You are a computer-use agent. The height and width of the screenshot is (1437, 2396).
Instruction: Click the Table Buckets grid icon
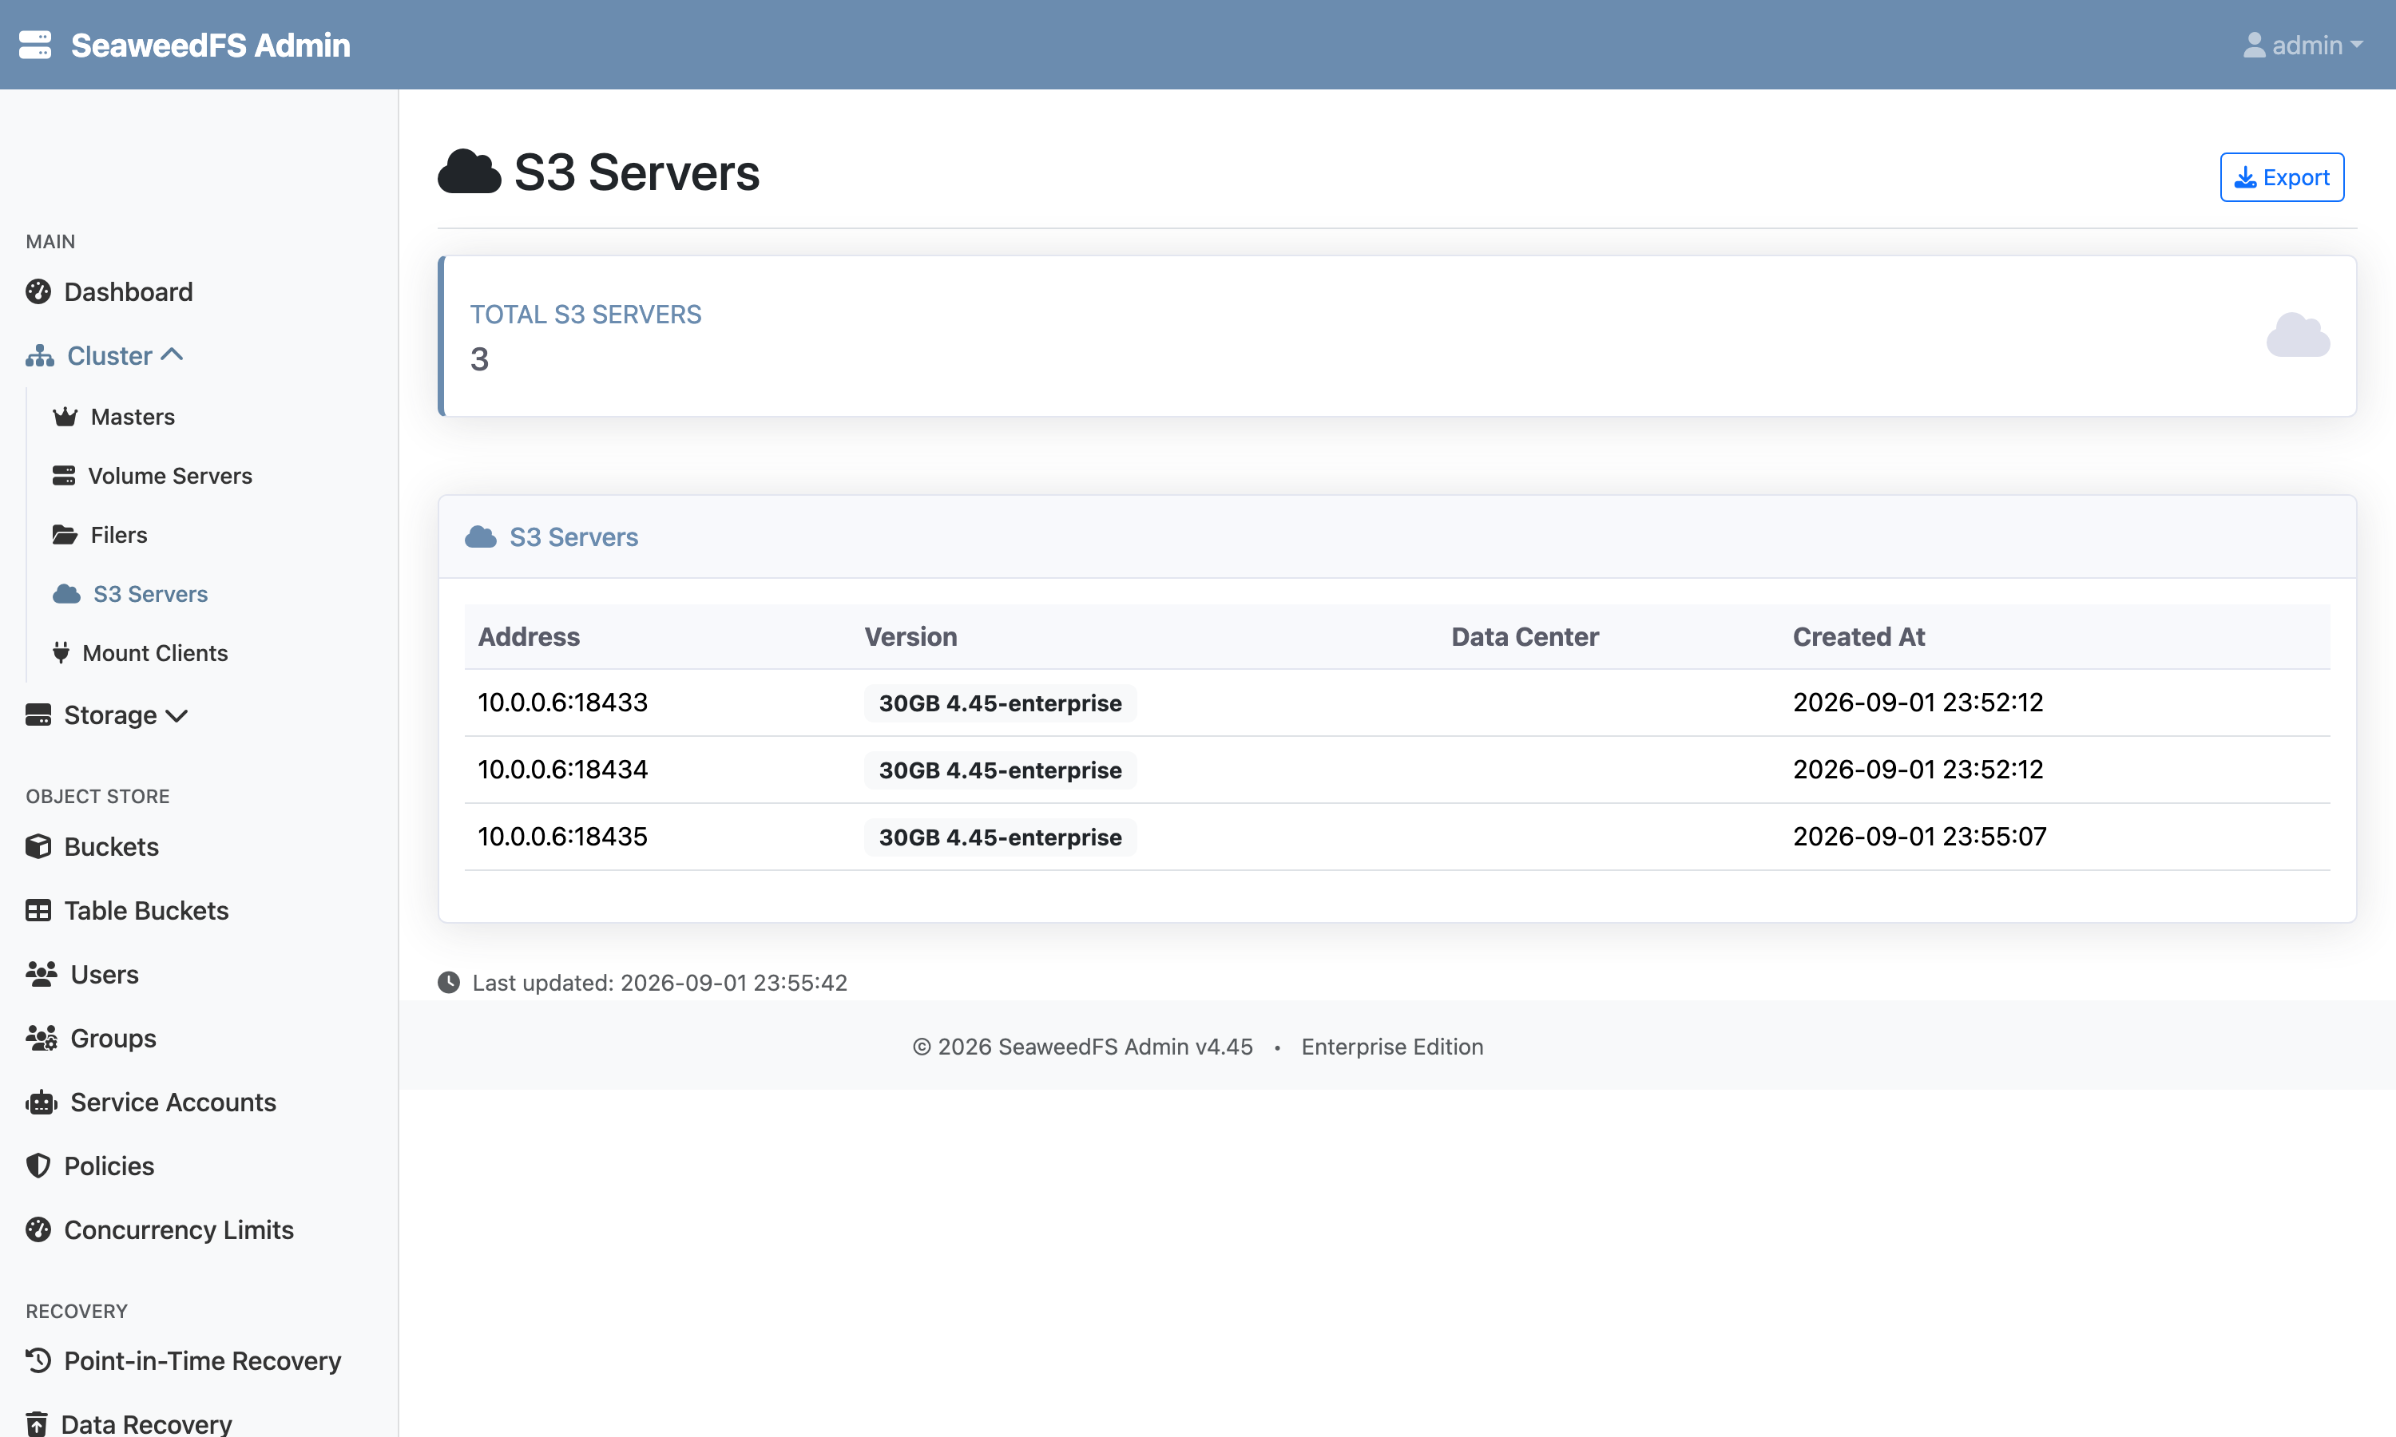click(39, 910)
